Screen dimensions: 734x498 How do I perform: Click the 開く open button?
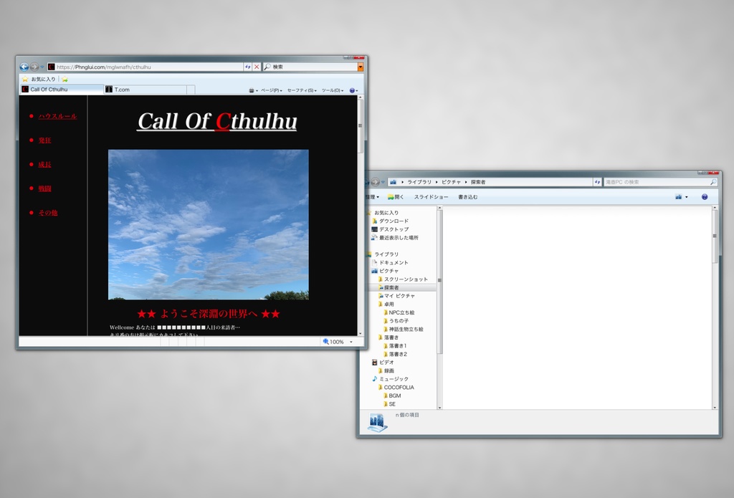pos(396,197)
